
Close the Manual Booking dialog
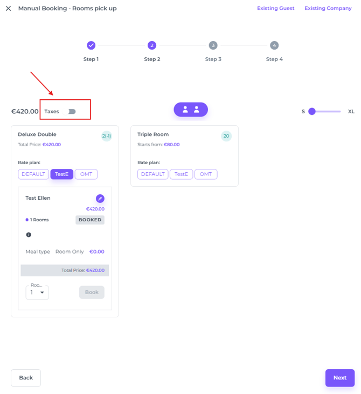[8, 9]
